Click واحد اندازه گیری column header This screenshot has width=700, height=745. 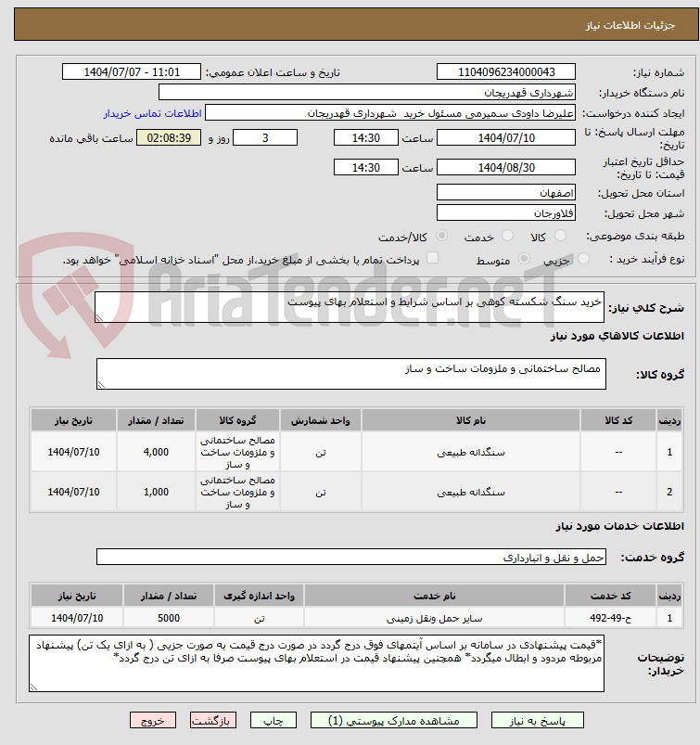coord(259,596)
